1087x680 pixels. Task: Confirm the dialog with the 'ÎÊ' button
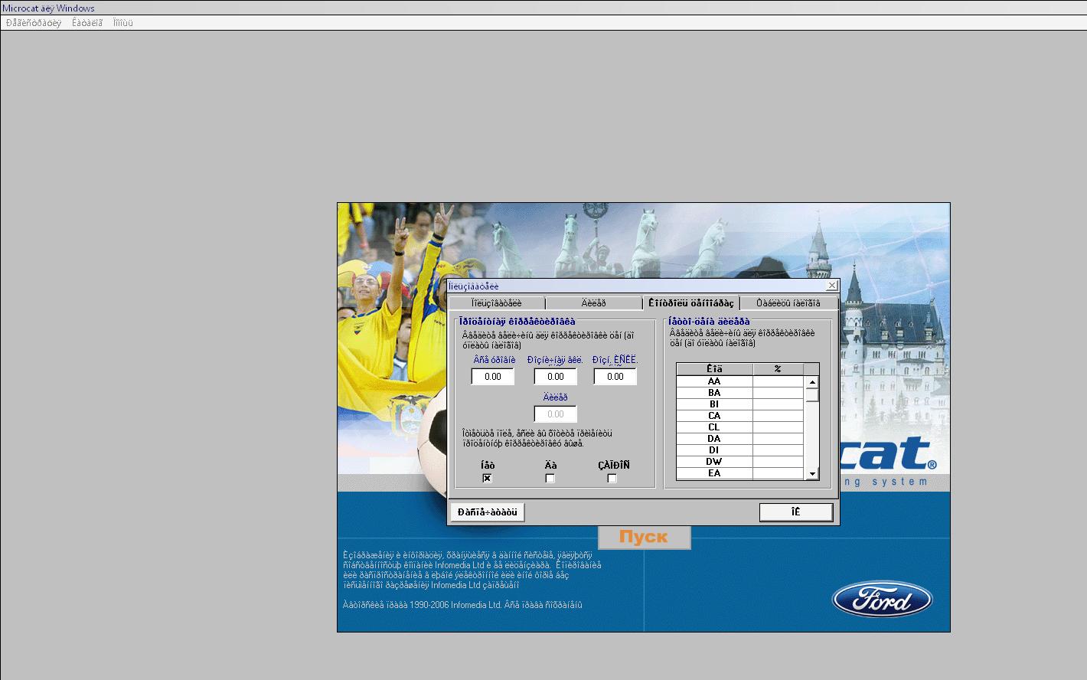pos(795,512)
